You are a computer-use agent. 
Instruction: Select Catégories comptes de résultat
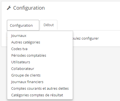(x=40, y=95)
